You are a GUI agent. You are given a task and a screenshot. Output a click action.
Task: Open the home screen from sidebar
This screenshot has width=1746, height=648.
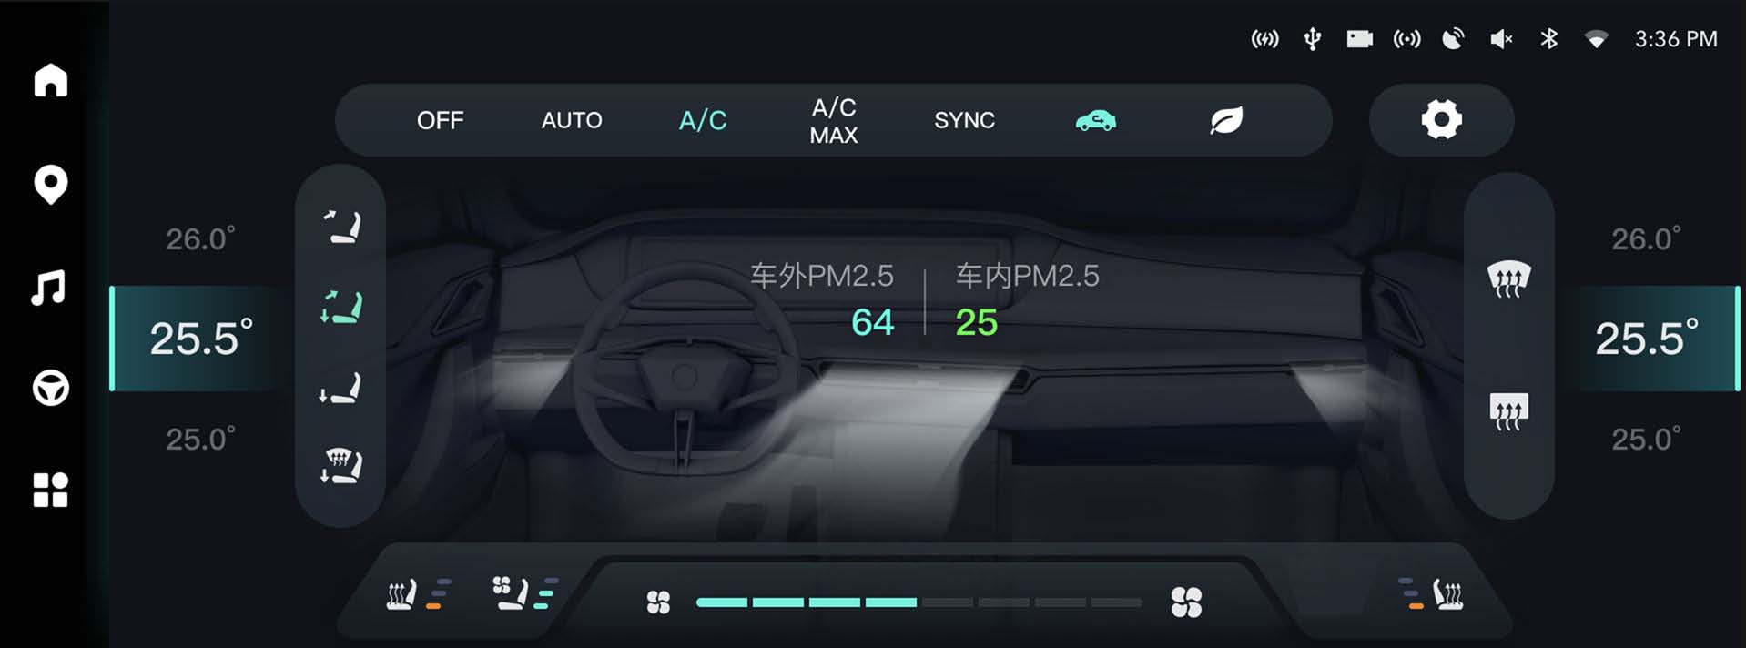coord(51,80)
